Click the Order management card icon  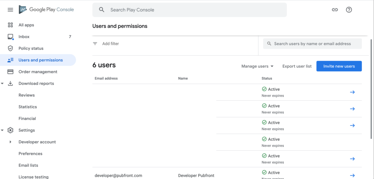pyautogui.click(x=10, y=72)
